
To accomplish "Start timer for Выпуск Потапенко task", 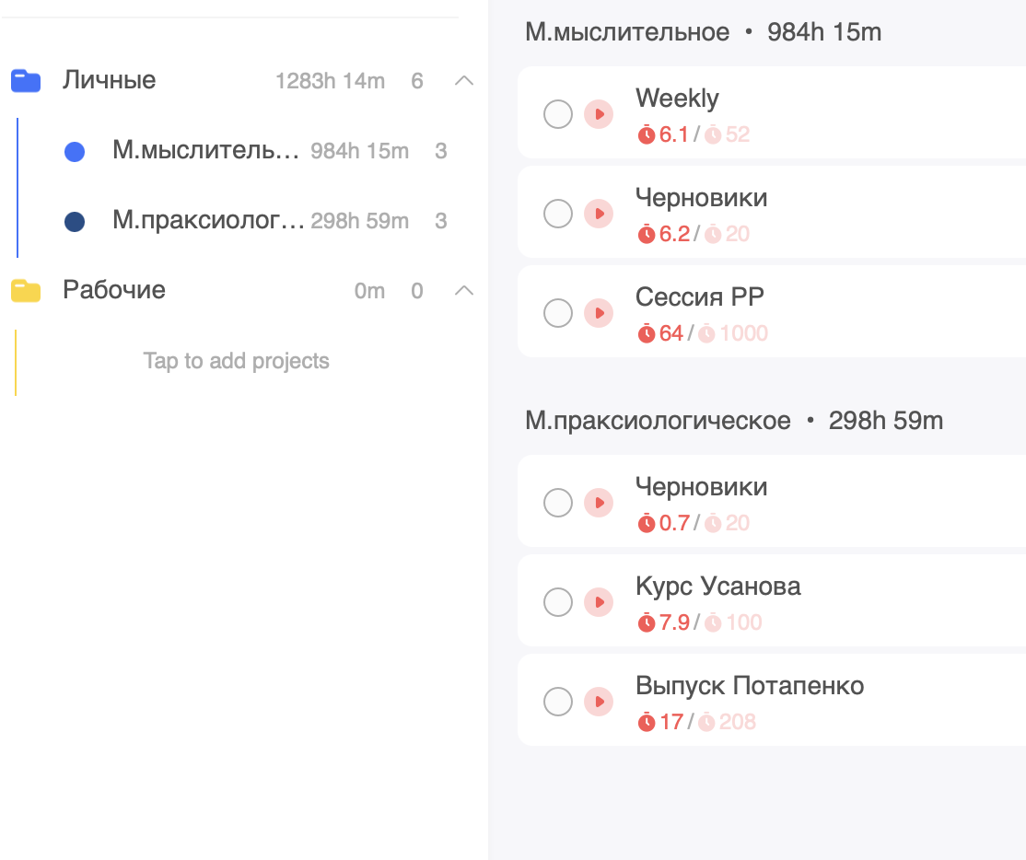I will (x=599, y=702).
